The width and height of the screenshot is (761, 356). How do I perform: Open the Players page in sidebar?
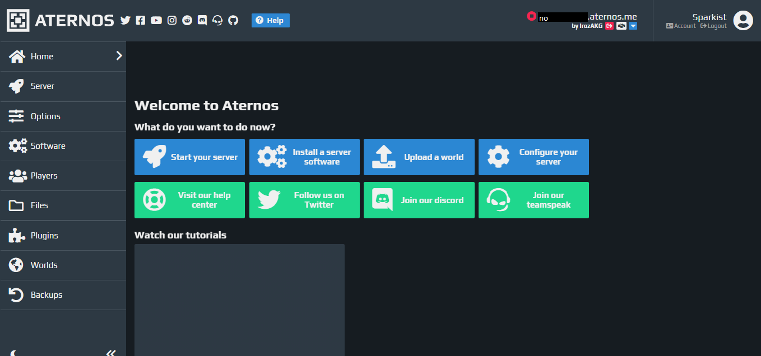pyautogui.click(x=63, y=176)
